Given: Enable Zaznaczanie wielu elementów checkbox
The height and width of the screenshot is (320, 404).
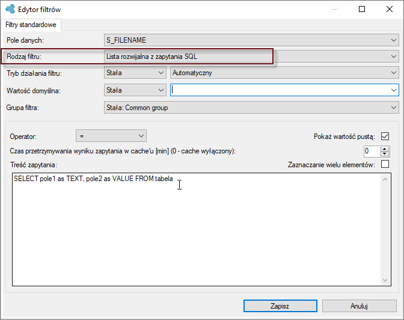Looking at the screenshot, I should pos(385,164).
